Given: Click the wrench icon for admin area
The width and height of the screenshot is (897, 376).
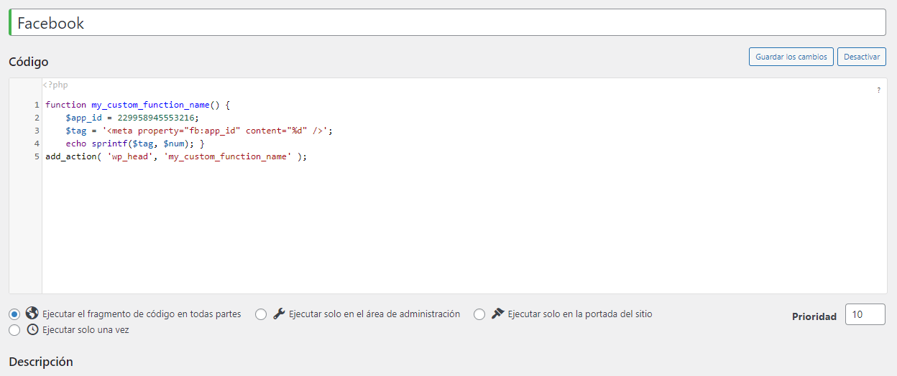Looking at the screenshot, I should [x=279, y=314].
